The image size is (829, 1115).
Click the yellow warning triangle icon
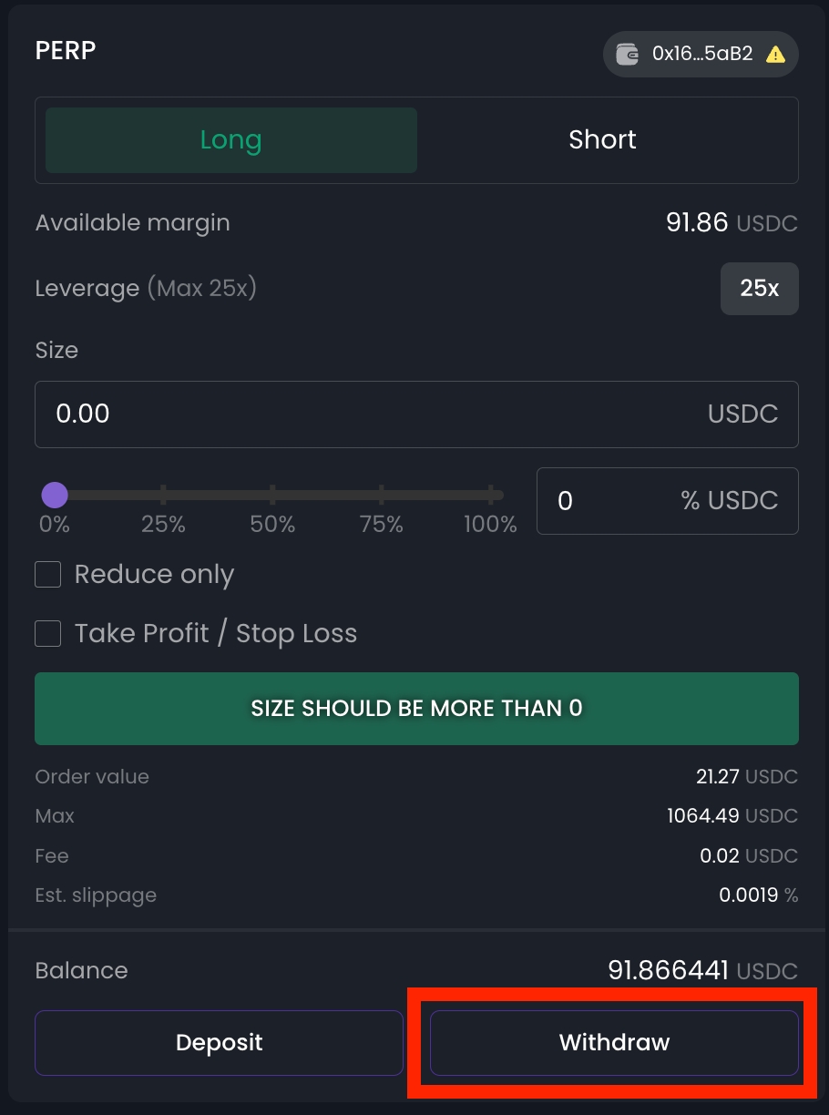pos(775,54)
